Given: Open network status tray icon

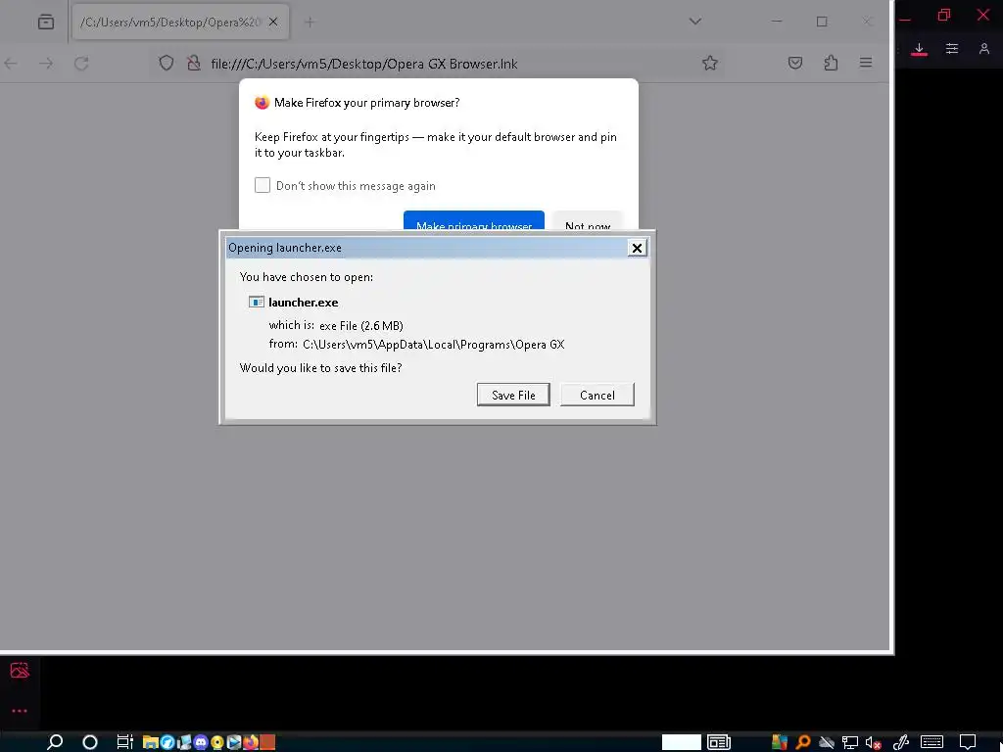Looking at the screenshot, I should click(849, 742).
